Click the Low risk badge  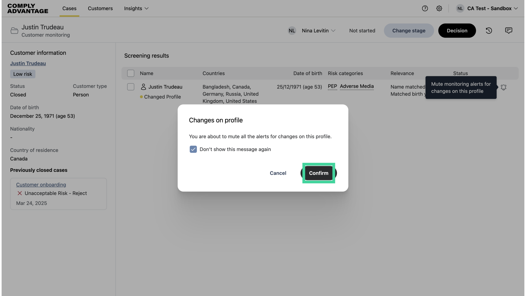(22, 74)
